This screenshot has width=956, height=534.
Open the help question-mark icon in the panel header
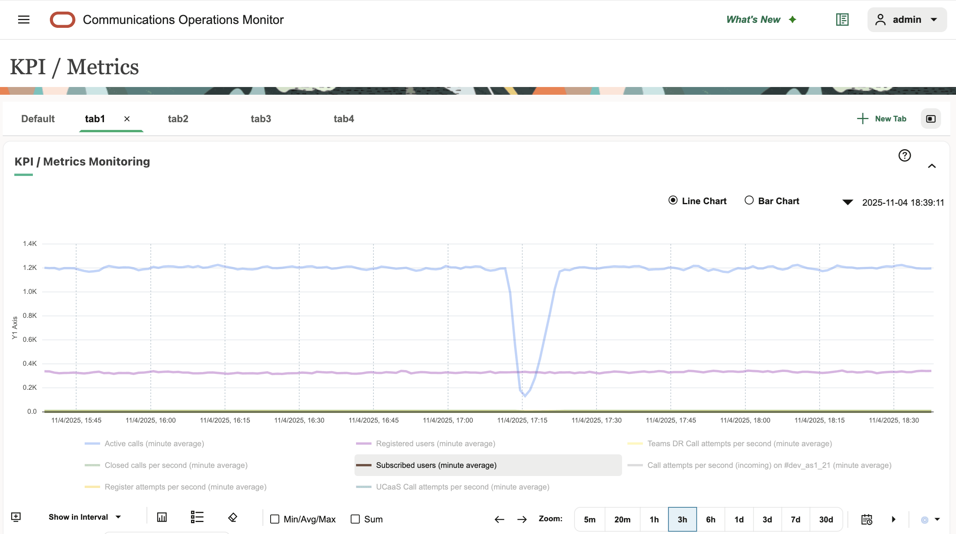click(x=904, y=155)
